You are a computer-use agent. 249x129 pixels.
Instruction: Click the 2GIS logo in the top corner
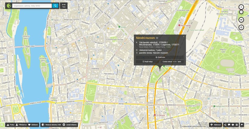coord(9,5)
